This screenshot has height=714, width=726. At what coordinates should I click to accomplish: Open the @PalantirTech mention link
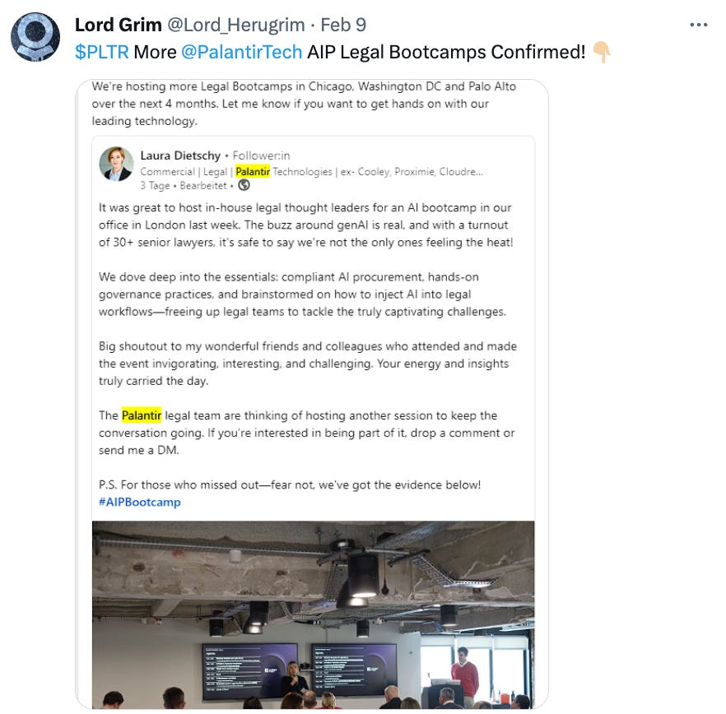tap(241, 53)
